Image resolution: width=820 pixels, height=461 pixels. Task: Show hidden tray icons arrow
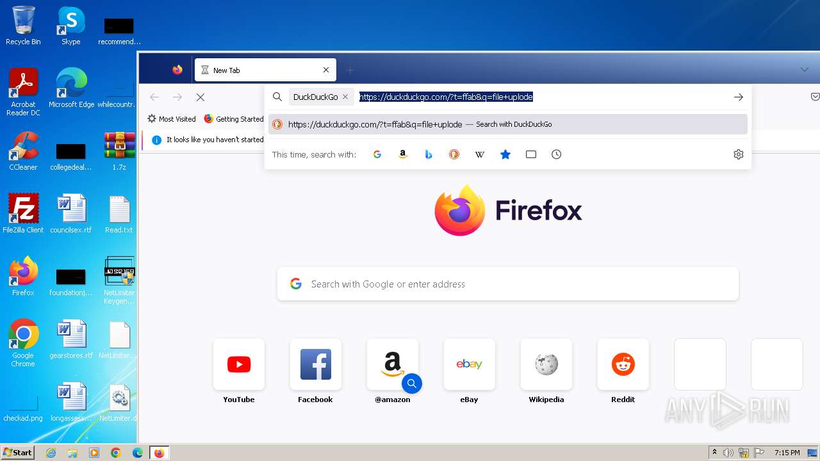pos(714,453)
